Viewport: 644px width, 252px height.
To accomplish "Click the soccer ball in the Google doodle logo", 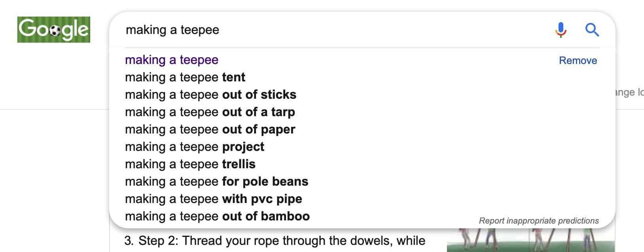I will click(55, 30).
